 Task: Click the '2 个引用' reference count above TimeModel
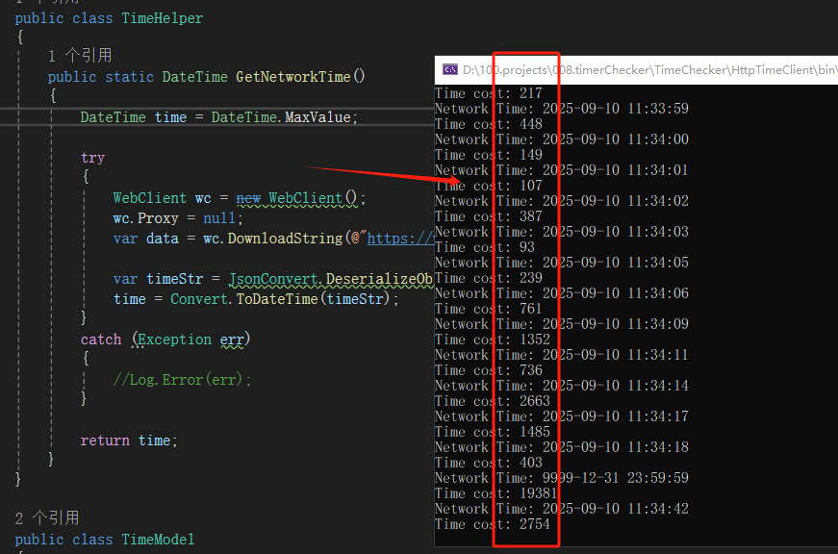[x=47, y=517]
